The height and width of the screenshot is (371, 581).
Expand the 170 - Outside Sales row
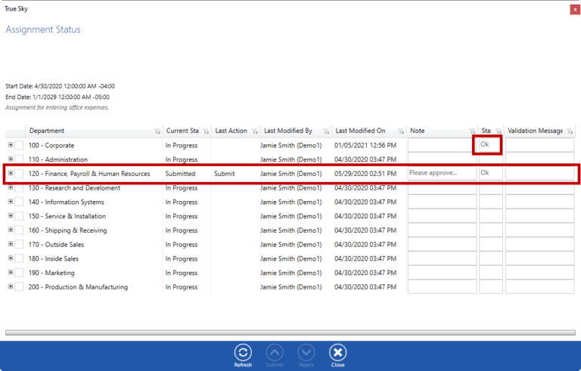click(x=10, y=244)
